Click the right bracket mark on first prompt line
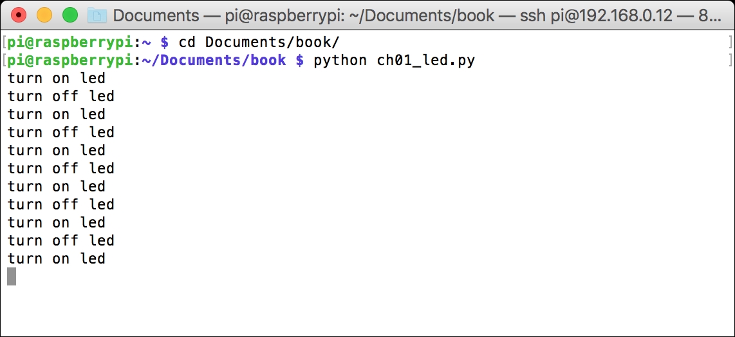Image resolution: width=735 pixels, height=337 pixels. click(730, 43)
